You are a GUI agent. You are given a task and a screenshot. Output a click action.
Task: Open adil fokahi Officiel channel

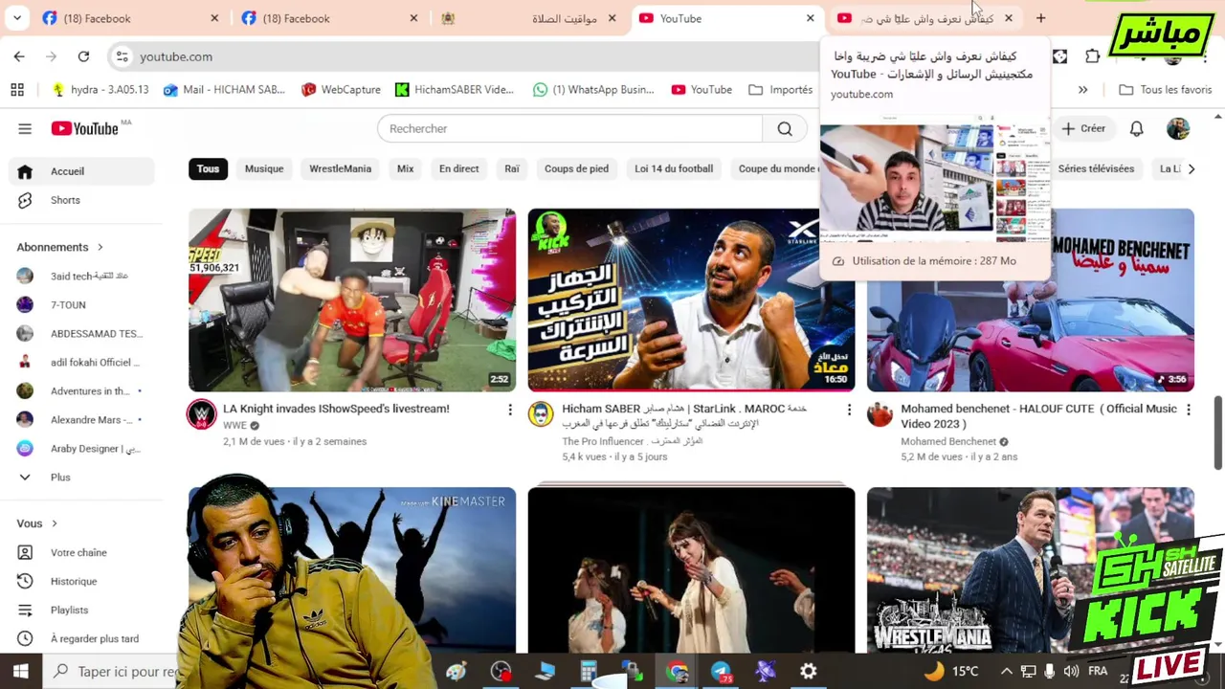point(81,362)
